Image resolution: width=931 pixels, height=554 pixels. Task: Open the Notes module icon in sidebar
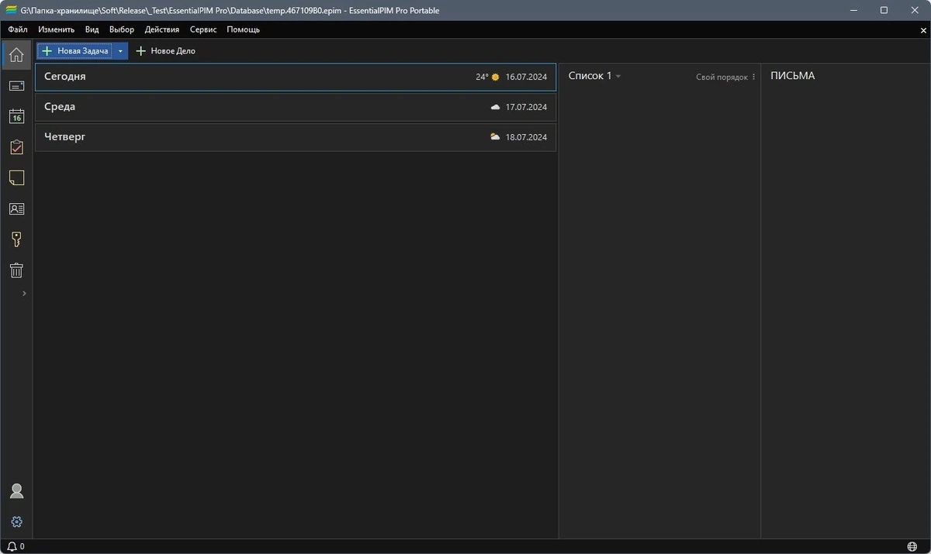coord(16,178)
